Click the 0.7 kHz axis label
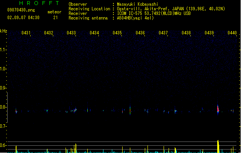The image size is (241, 153). pyautogui.click(x=3, y=126)
